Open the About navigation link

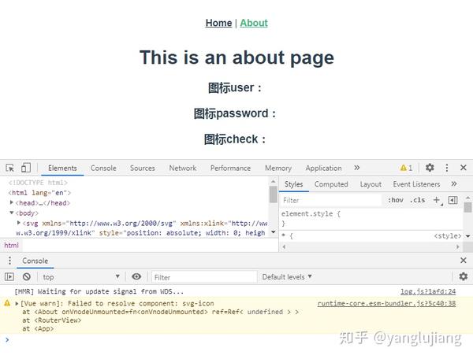(x=254, y=23)
